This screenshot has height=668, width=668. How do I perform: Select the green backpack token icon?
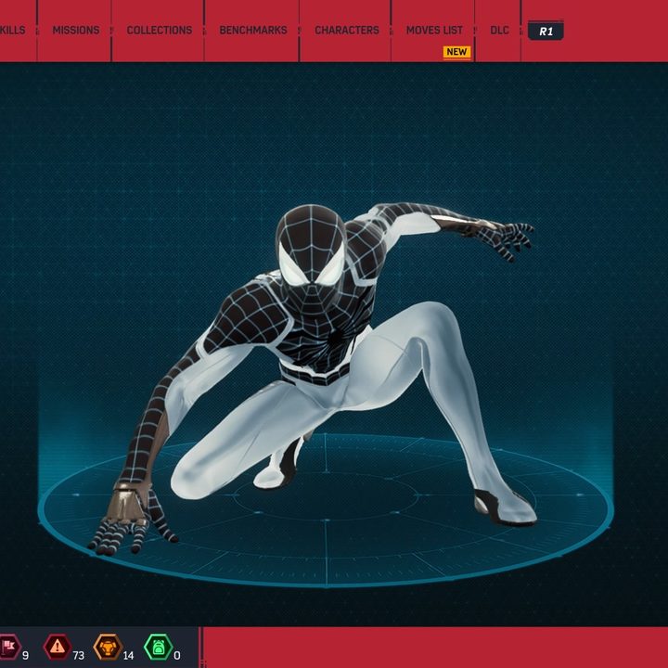coord(158,647)
